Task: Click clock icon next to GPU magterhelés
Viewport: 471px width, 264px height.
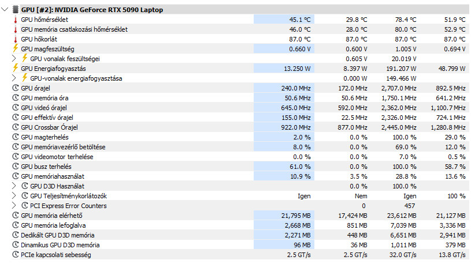Action: pyautogui.click(x=16, y=137)
